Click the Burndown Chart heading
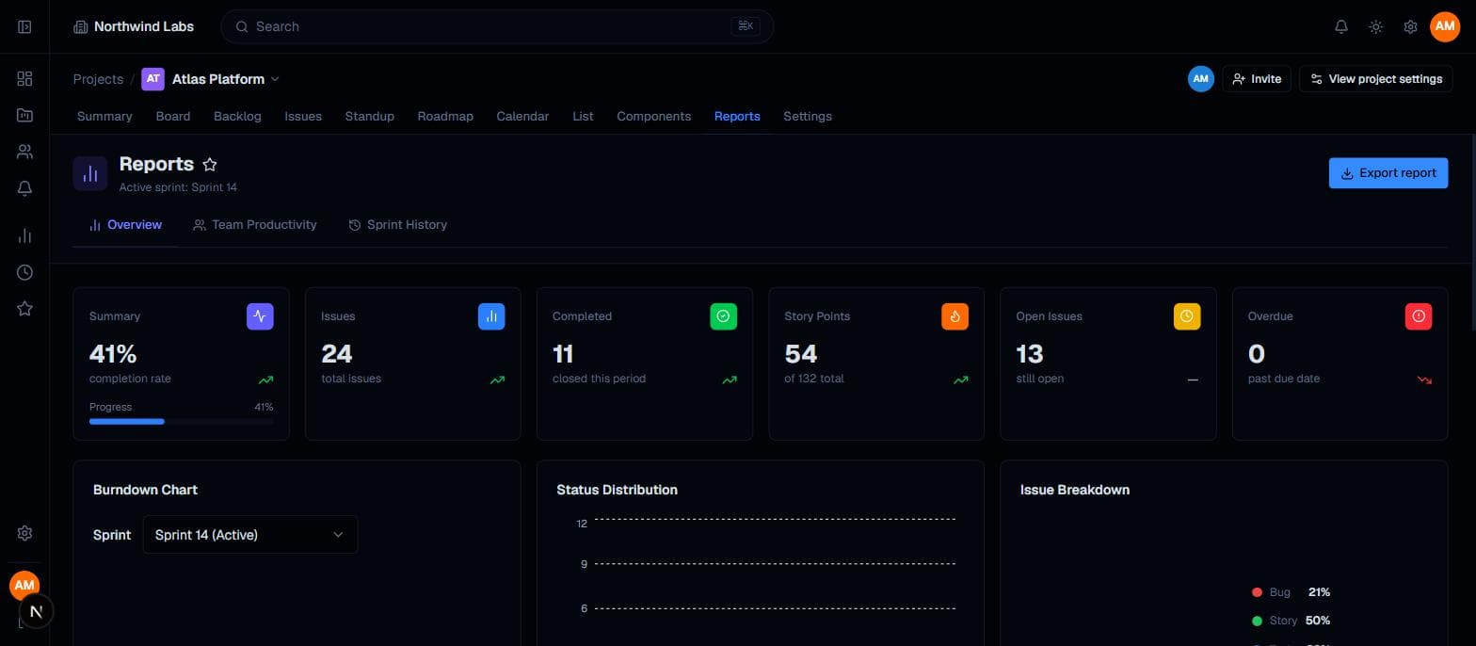Viewport: 1476px width, 646px height. point(145,490)
